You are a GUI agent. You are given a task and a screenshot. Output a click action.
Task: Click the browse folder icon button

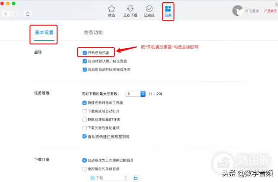[x=136, y=178]
